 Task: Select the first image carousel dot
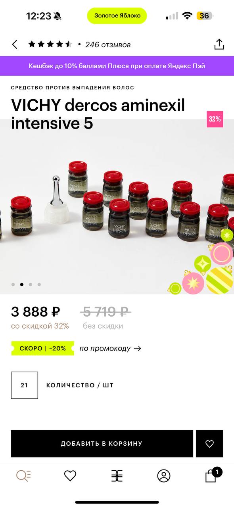[13, 285]
